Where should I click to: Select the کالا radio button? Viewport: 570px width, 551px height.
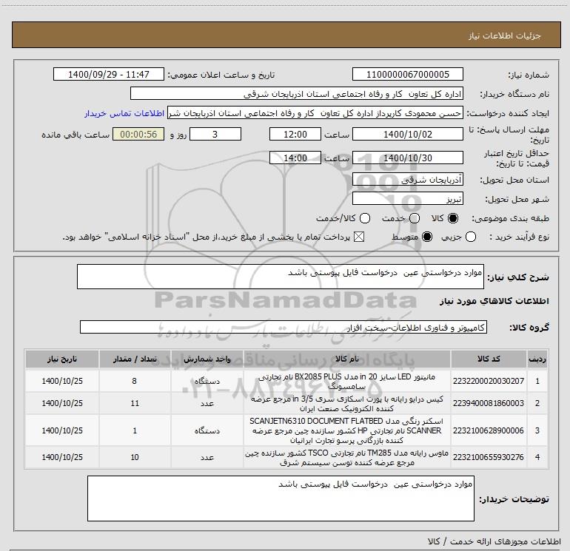pos(453,218)
